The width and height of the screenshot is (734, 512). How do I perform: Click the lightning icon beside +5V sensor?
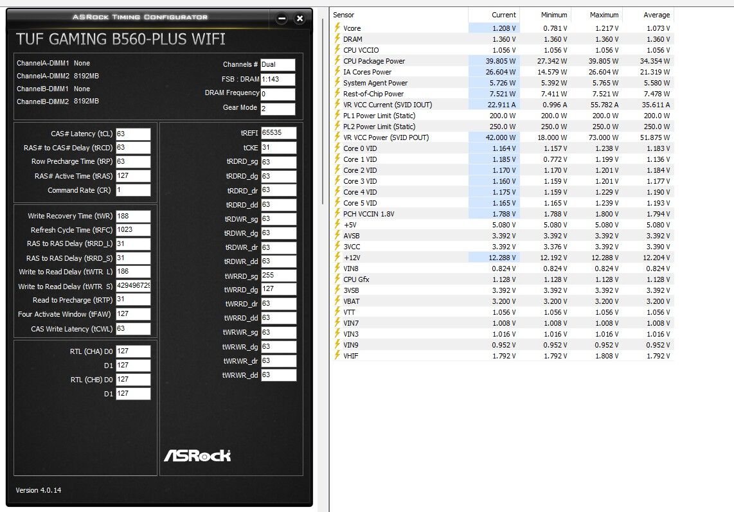click(x=337, y=224)
